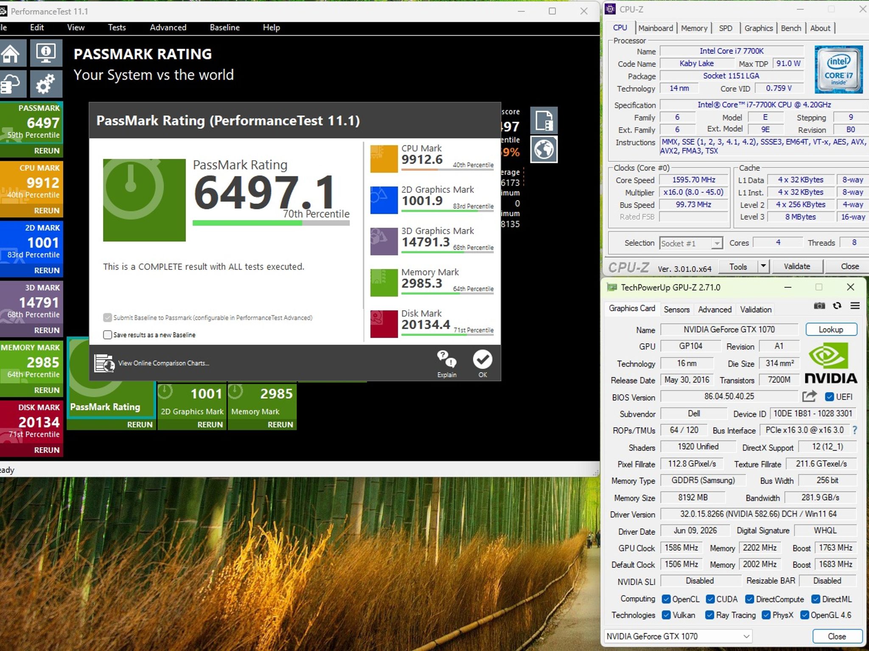Click the CPU-Z title bar app icon
This screenshot has height=651, width=869.
tap(610, 9)
